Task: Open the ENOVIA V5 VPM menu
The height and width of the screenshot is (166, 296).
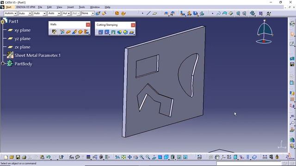Action: tap(26, 7)
